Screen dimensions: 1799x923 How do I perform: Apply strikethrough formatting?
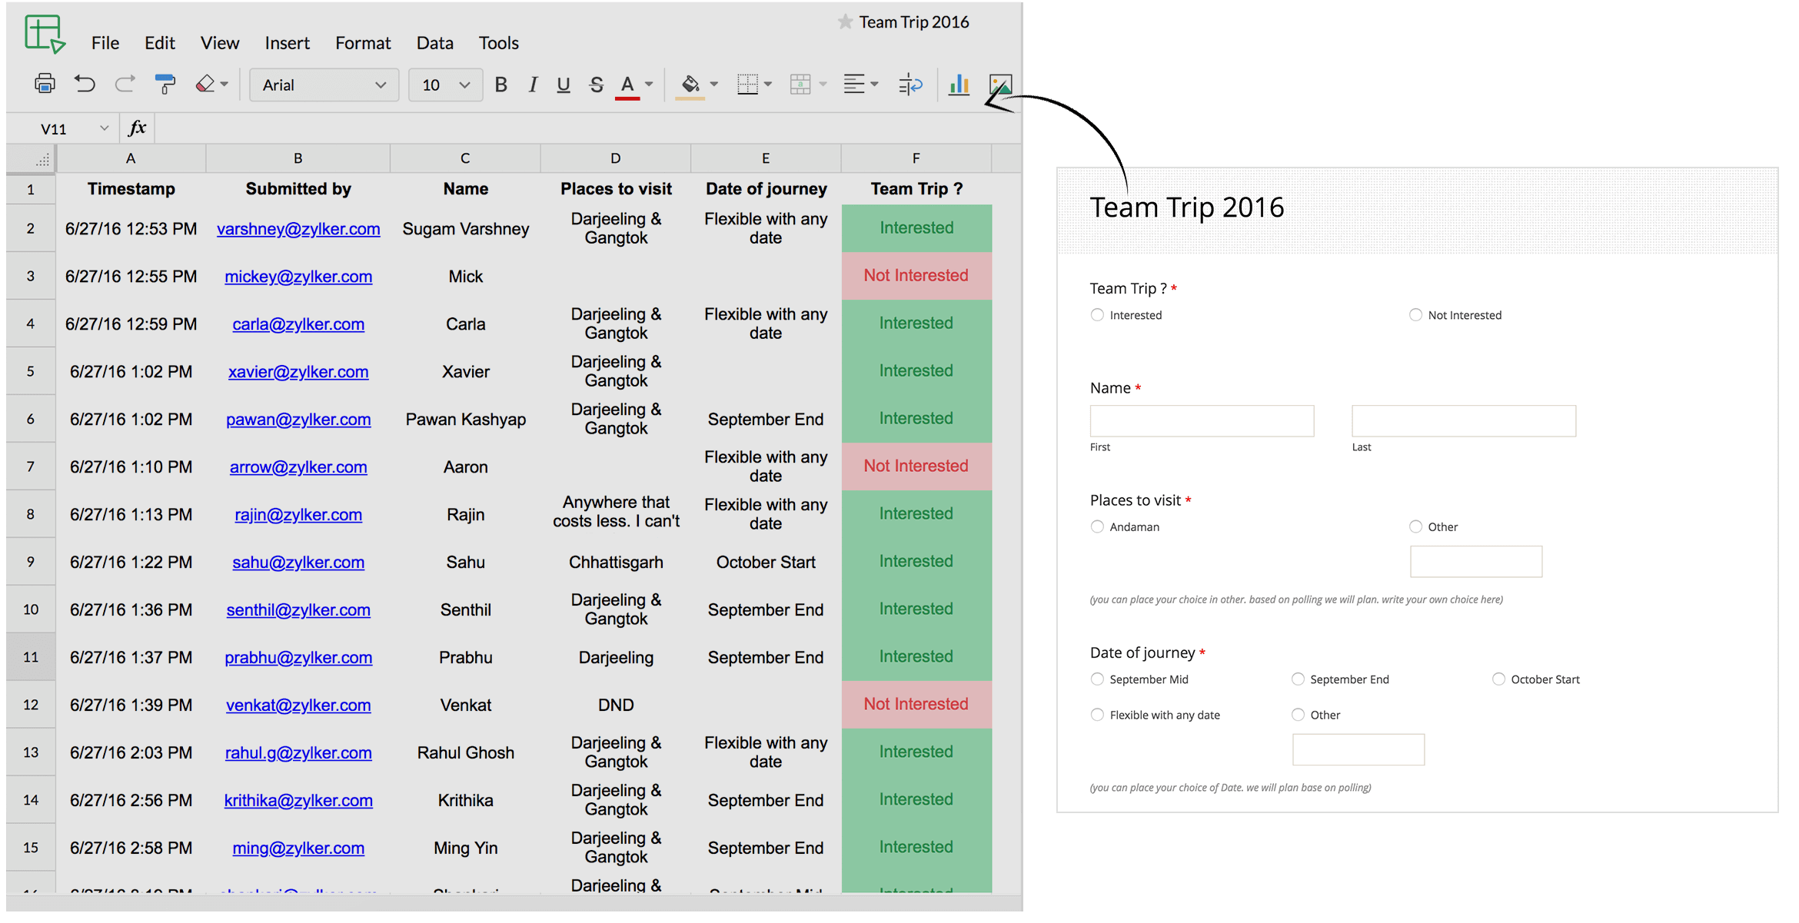click(596, 85)
